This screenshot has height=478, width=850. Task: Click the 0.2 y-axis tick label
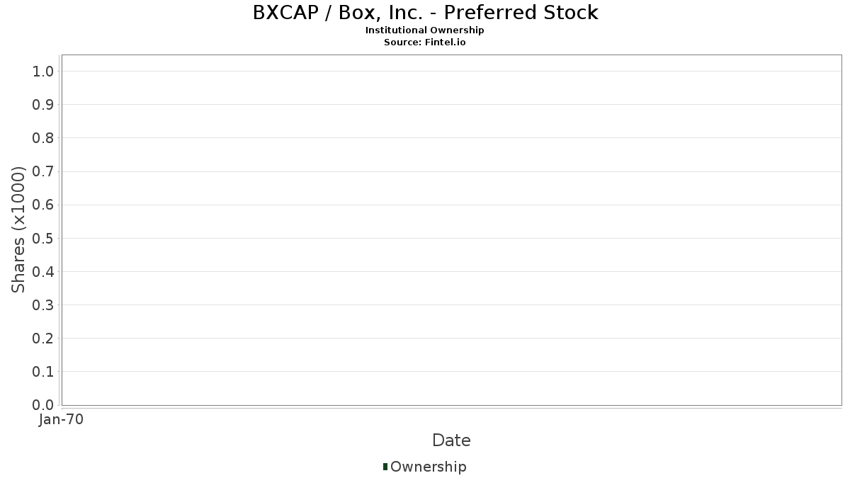43,338
